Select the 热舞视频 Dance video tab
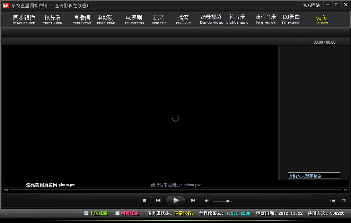This screenshot has height=223, width=351. pyautogui.click(x=211, y=19)
